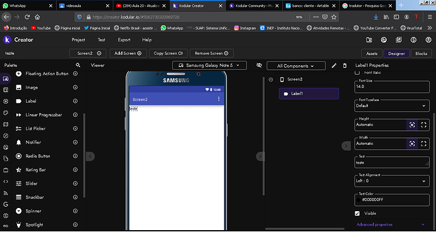Select Layout palette category icon
Viewport: 436px width, 232px height.
6,90
